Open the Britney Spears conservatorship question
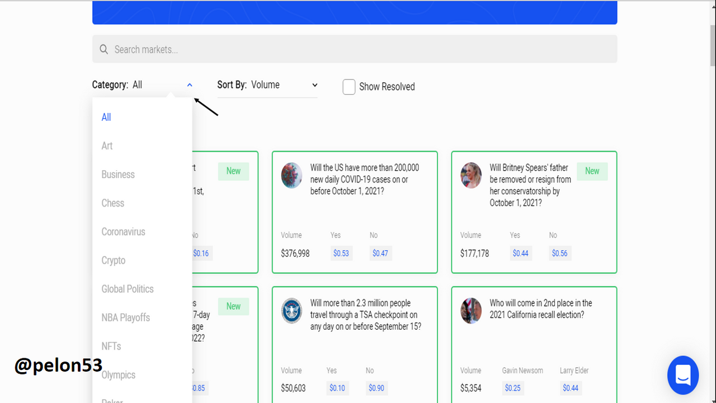Image resolution: width=716 pixels, height=403 pixels. point(530,185)
